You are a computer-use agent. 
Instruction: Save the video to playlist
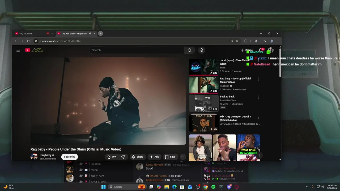click(170, 157)
